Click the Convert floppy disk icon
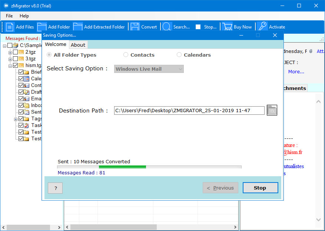The height and width of the screenshot is (231, 325). pos(135,27)
